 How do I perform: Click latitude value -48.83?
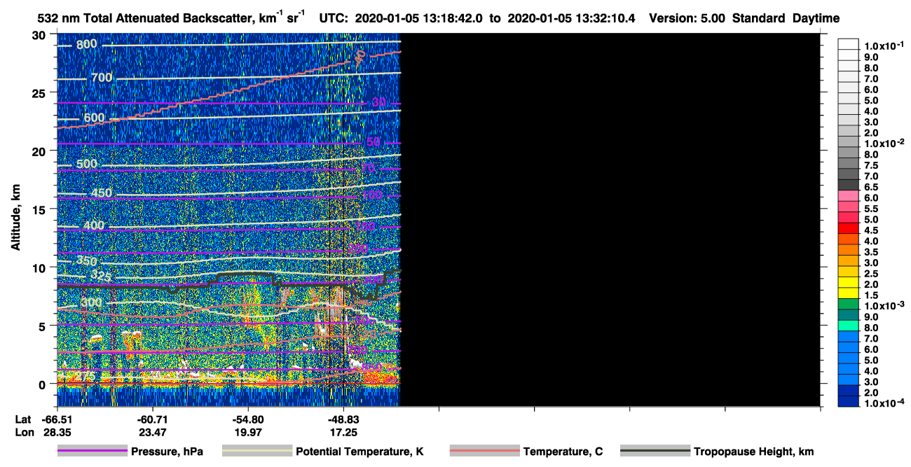pyautogui.click(x=343, y=419)
